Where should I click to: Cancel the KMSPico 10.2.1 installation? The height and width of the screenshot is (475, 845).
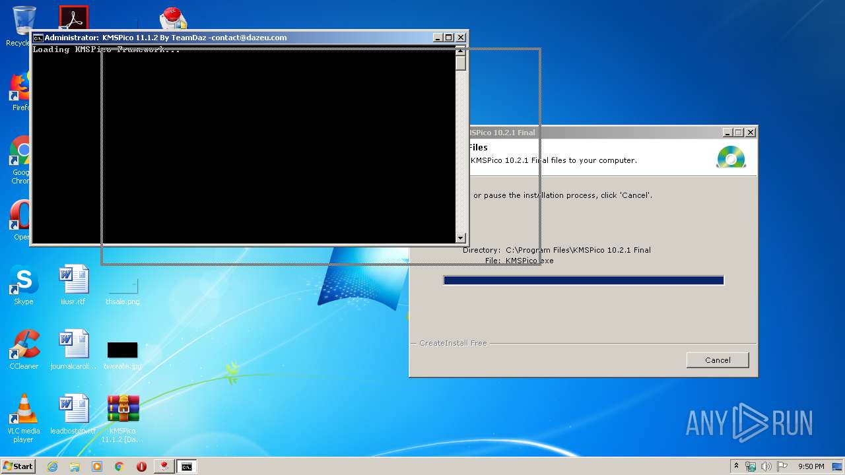(x=718, y=360)
